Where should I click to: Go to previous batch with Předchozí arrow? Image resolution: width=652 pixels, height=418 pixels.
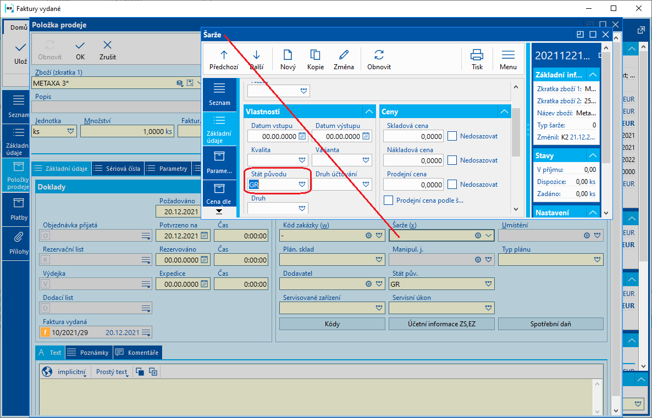click(224, 60)
